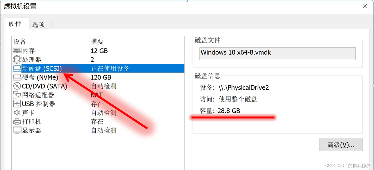Click the new SCSI hard disk icon
Viewport: 374px width, 170px height.
pyautogui.click(x=17, y=69)
